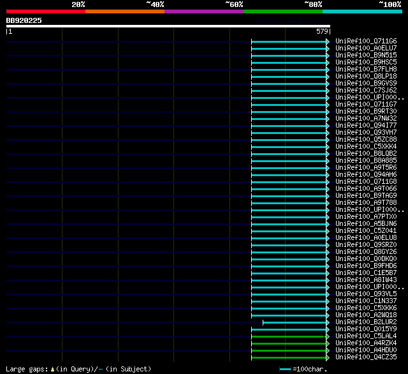408x374 pixels.
Task: Select UniRef100_A9T5R6 in the hit list
Action: coord(366,168)
